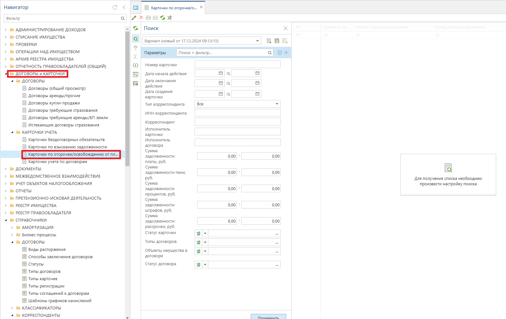Close the Карточки по отсрочке tab
Screen dimensions: 506x319
click(x=201, y=7)
